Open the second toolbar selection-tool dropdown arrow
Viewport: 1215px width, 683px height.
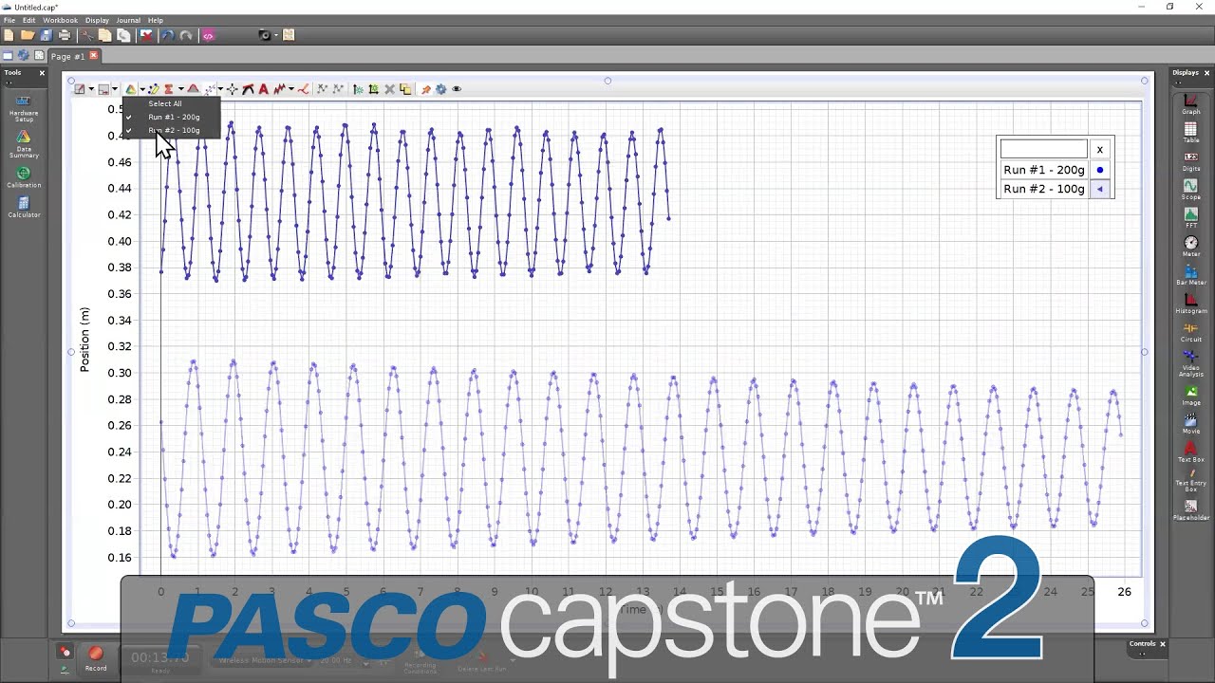tap(114, 89)
